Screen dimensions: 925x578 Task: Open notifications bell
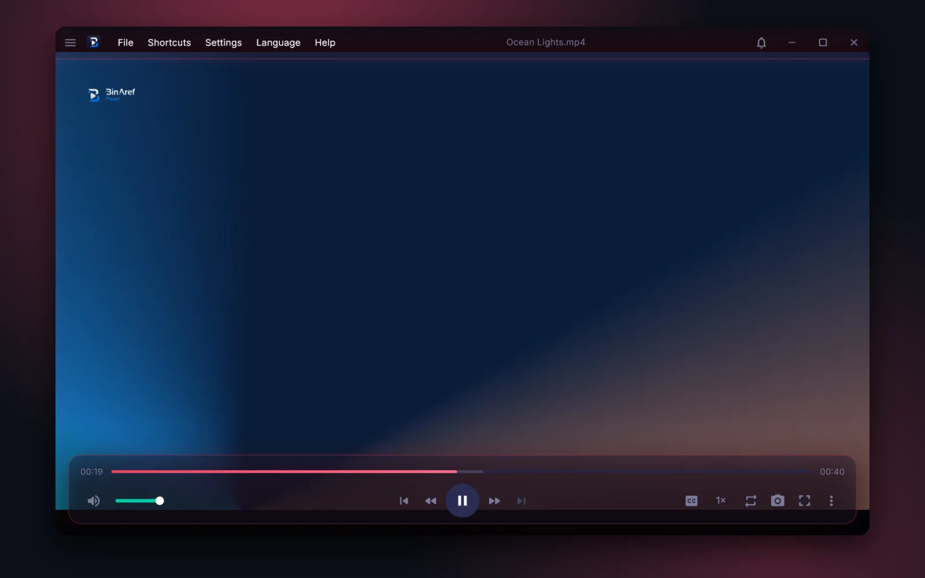(x=761, y=43)
